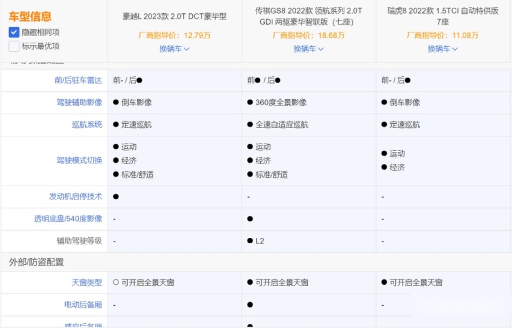Open the 透明底盘/540度影像 label link

pos(69,219)
